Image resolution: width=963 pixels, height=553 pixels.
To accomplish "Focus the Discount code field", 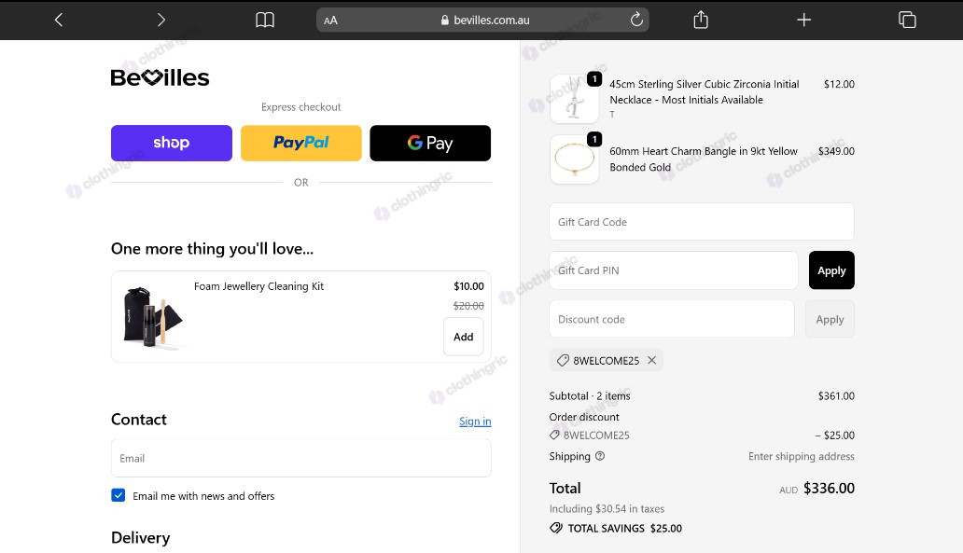I will (672, 319).
